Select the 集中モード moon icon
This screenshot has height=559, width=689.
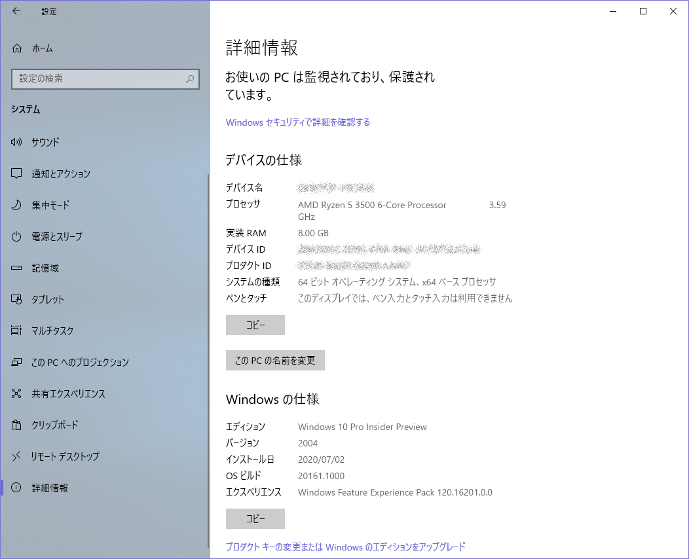(x=16, y=205)
